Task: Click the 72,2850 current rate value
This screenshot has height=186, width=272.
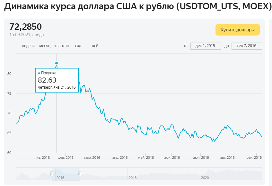Action: (x=25, y=27)
